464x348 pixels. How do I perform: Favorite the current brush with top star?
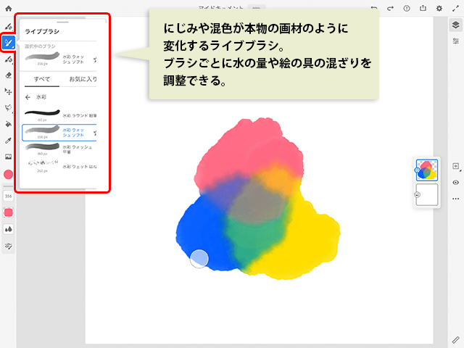(95, 59)
